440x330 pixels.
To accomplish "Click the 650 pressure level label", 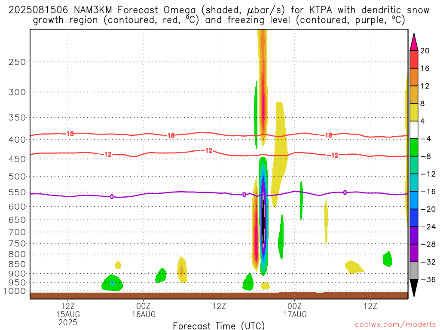I will point(17,220).
